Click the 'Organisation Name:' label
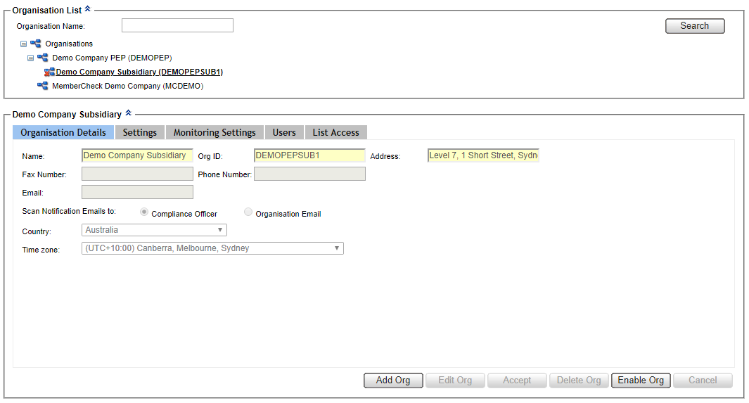This screenshot has height=403, width=749. (51, 26)
